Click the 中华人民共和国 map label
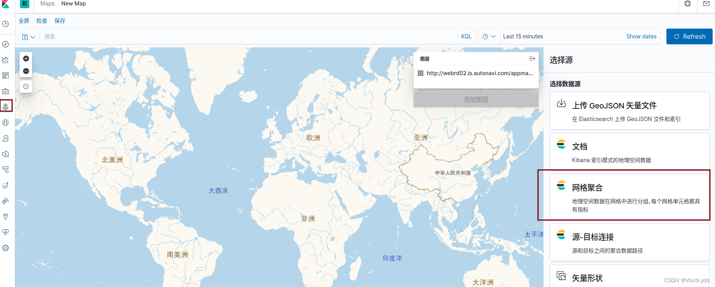 (x=453, y=173)
